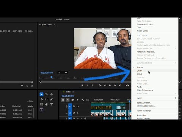Choose Remove Attributes option
Screen dimensions: 182x137
pos(154,24)
